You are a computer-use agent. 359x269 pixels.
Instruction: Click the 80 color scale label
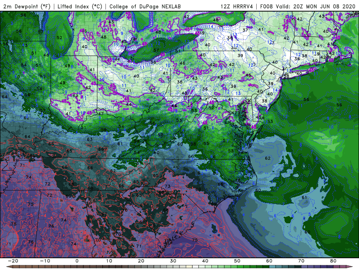(x=333, y=261)
